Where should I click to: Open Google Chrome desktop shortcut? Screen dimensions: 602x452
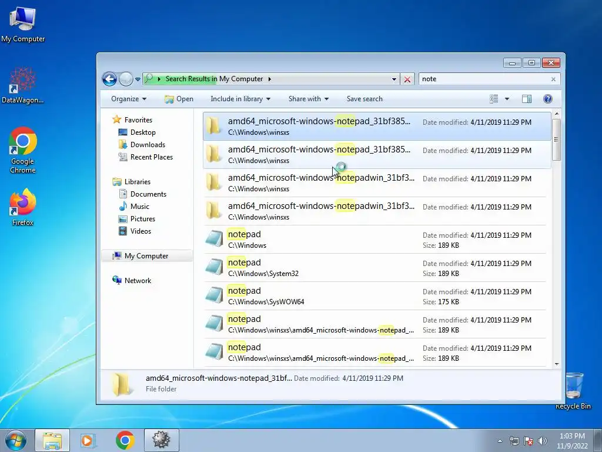coord(23,151)
